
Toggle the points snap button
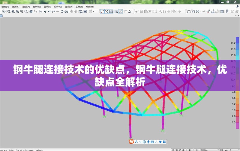pyautogui.click(x=102, y=11)
